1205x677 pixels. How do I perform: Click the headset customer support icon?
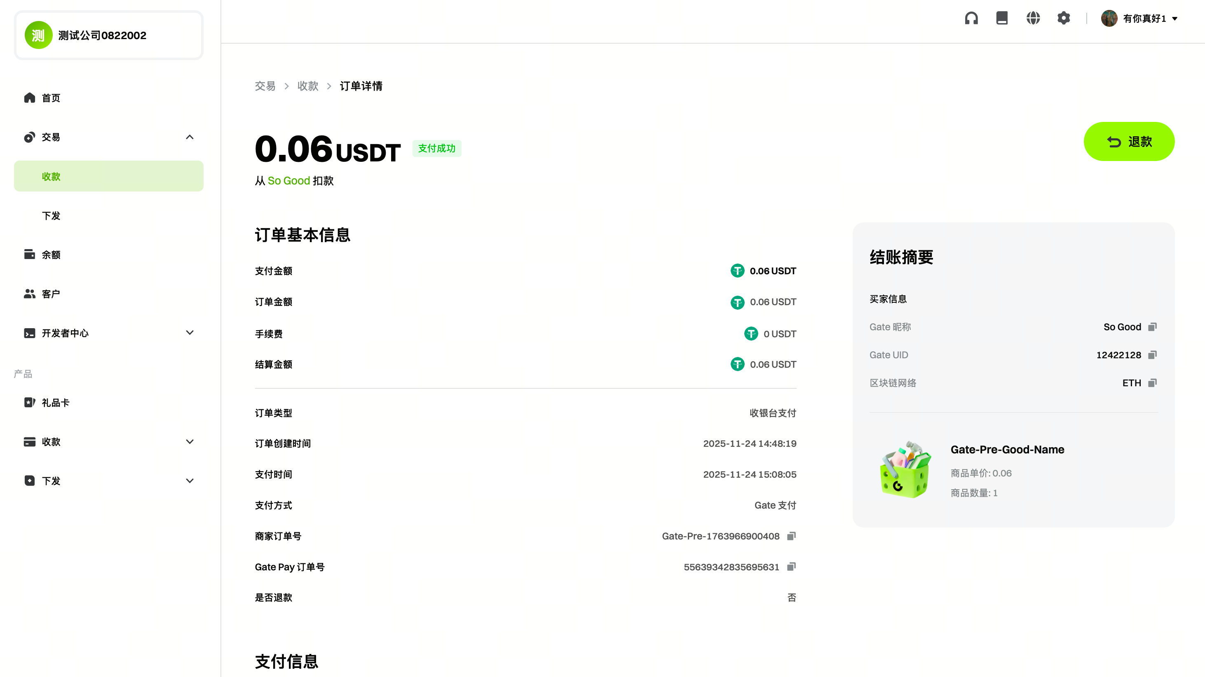click(971, 18)
